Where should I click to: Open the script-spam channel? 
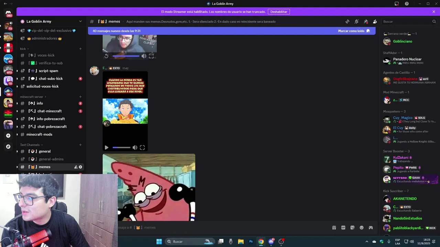click(51, 71)
